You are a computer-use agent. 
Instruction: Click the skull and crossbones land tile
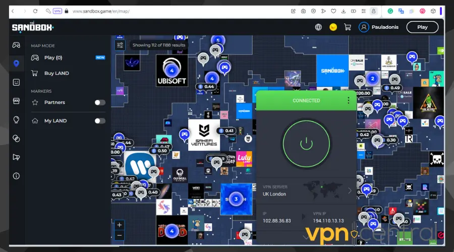tap(436, 159)
